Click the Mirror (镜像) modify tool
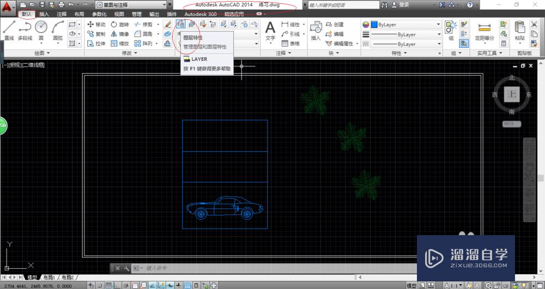Image resolution: width=545 pixels, height=289 pixels. [119, 34]
